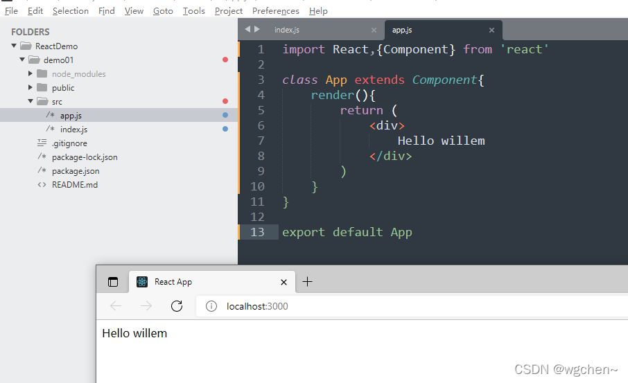Click the blue status dot beside index.js
The height and width of the screenshot is (383, 628).
[x=225, y=129]
